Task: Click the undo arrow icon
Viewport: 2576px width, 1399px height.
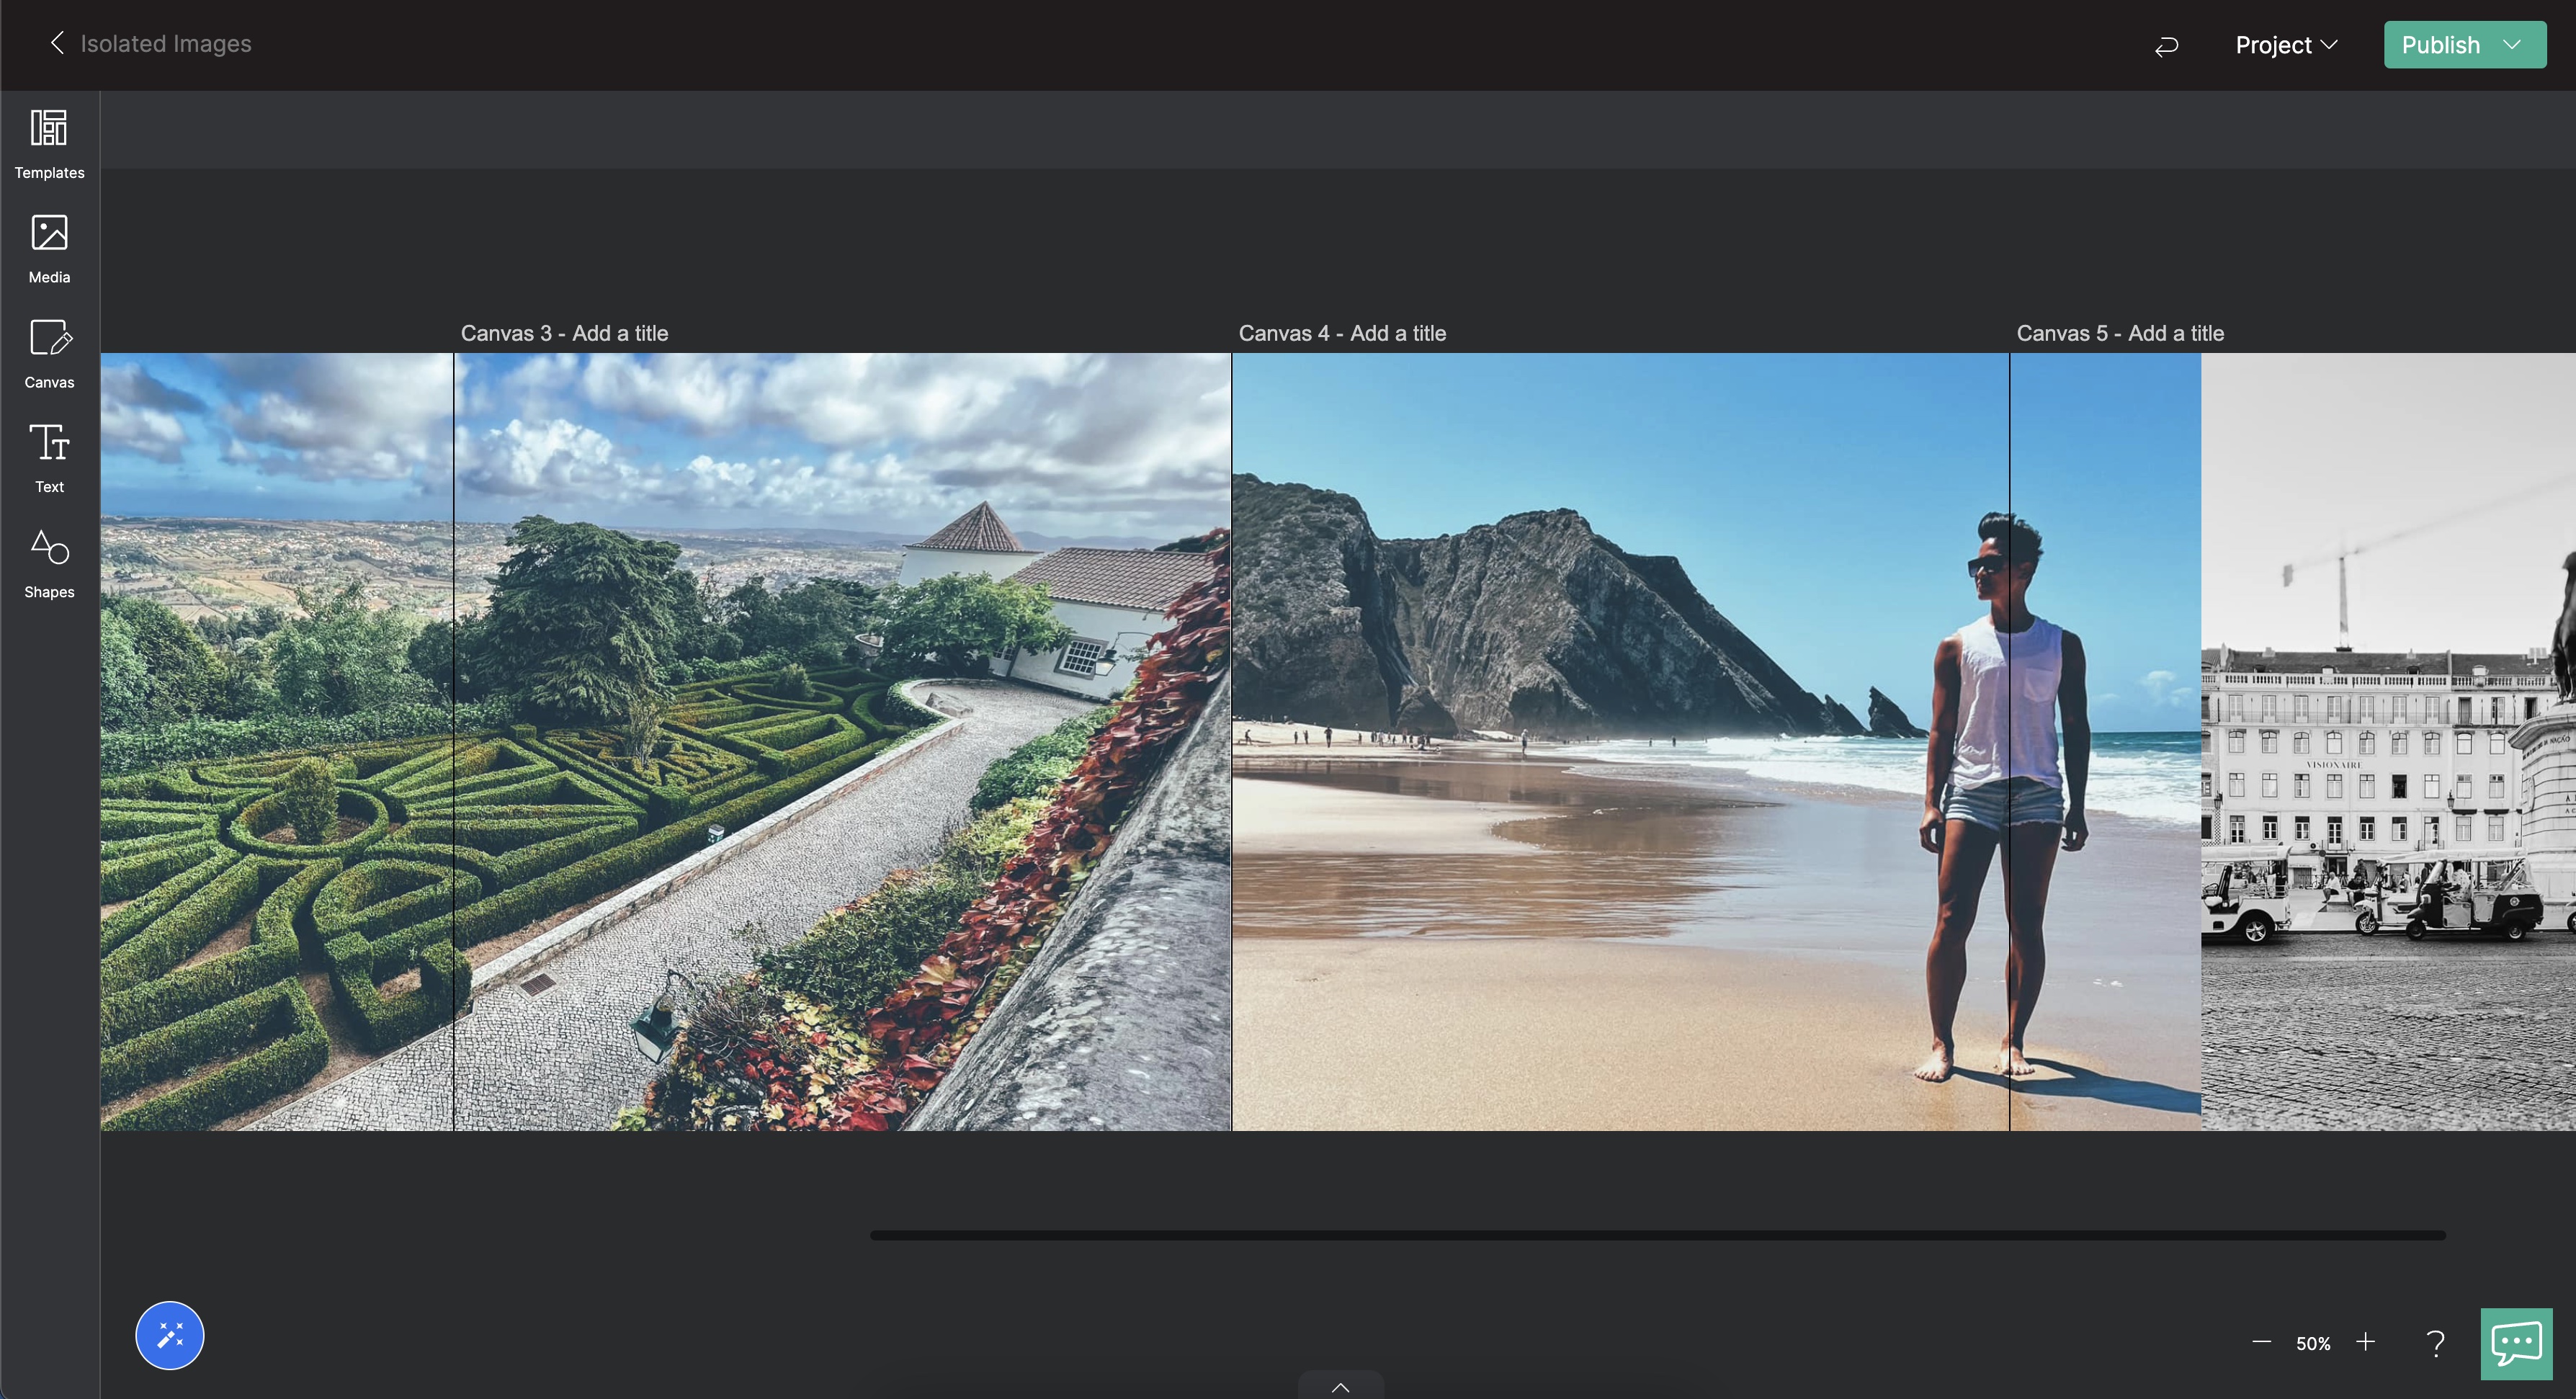Action: click(2166, 46)
